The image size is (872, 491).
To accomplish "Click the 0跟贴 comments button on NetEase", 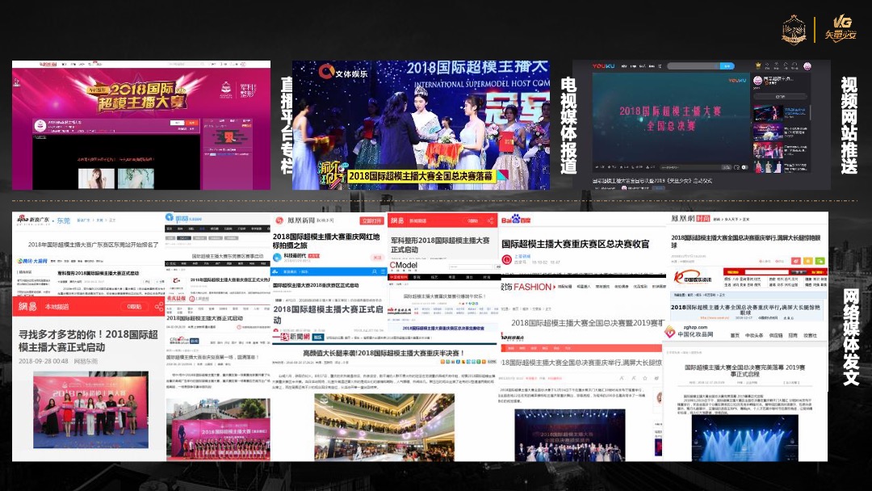I will pyautogui.click(x=134, y=306).
